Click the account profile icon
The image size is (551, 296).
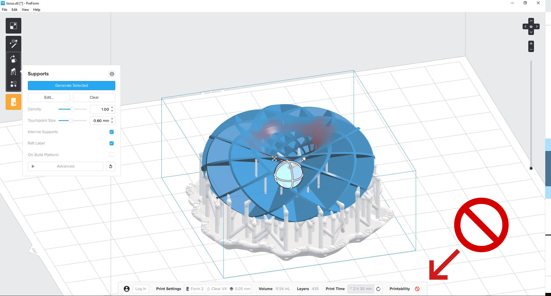tap(127, 289)
